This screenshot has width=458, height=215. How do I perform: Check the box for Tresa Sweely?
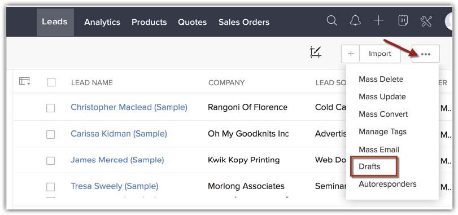[50, 187]
